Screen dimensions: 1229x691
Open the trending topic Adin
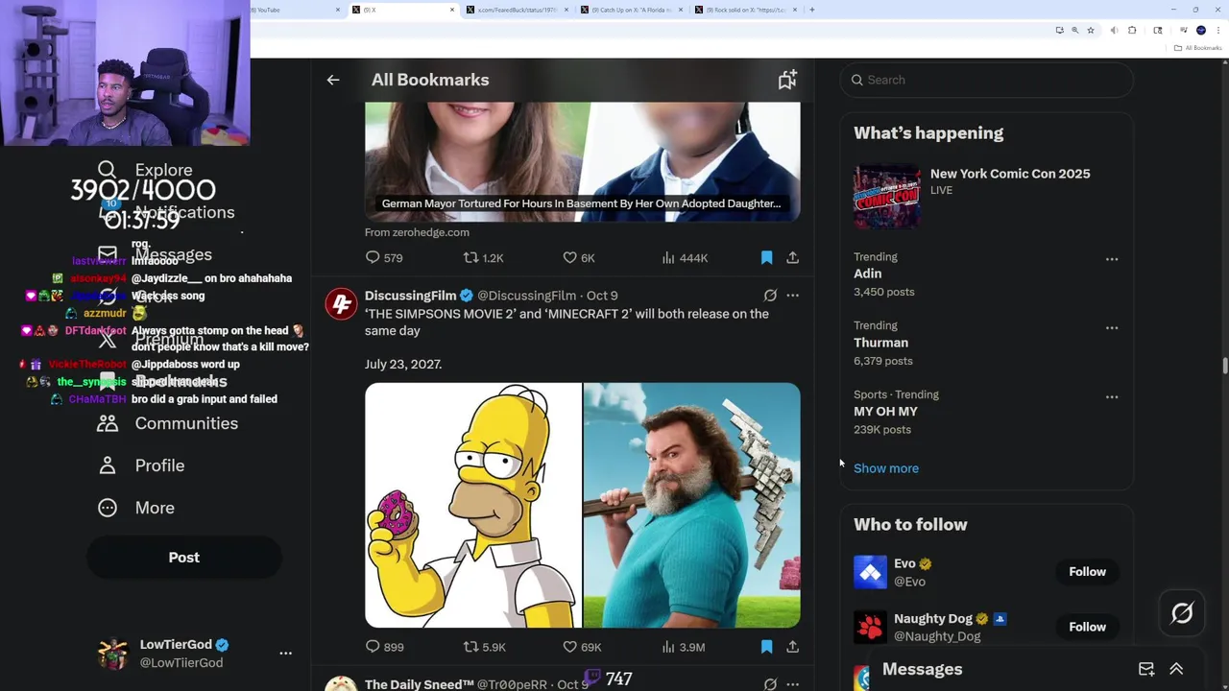point(868,274)
